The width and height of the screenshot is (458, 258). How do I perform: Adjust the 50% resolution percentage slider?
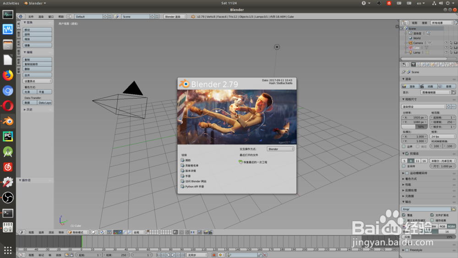[414, 127]
